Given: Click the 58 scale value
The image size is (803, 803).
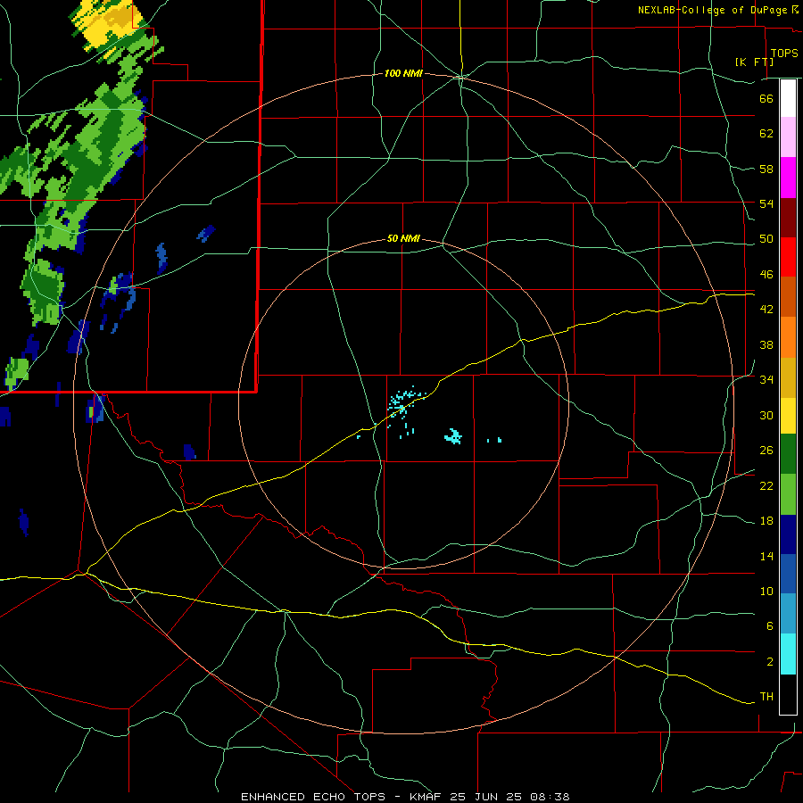Looking at the screenshot, I should pyautogui.click(x=766, y=169).
